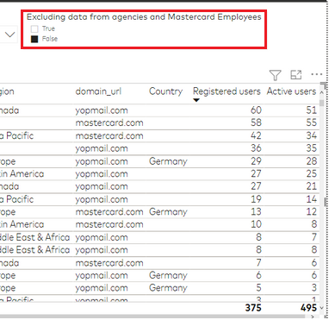
Task: Select the cell showing 58 registered users
Action: [x=256, y=123]
